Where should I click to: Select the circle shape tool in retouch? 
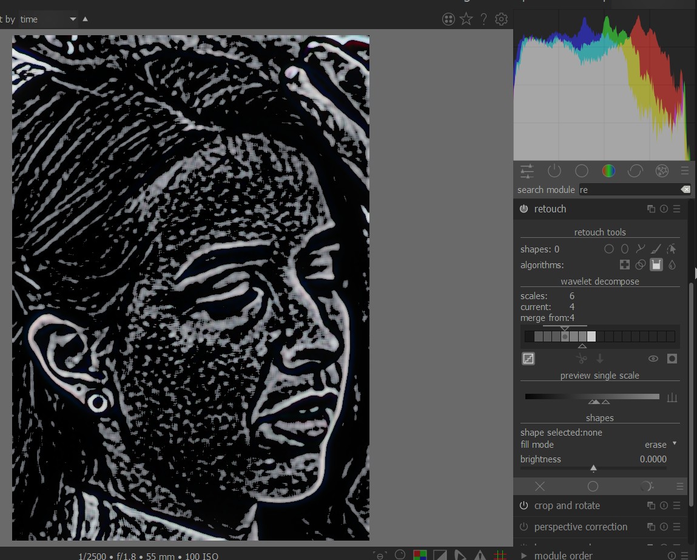(609, 249)
